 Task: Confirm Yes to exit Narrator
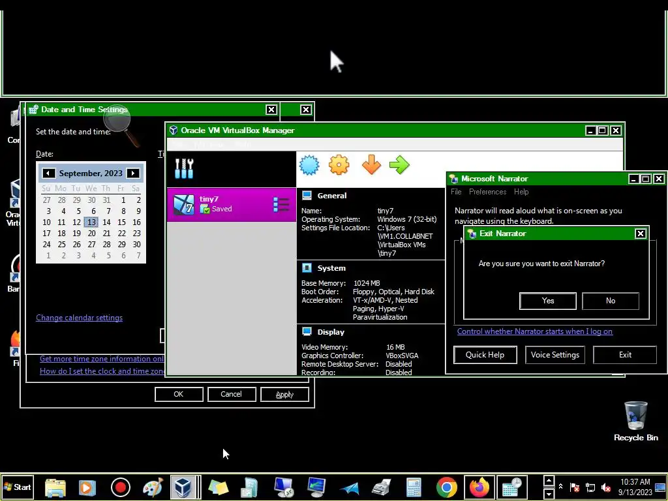click(x=548, y=301)
